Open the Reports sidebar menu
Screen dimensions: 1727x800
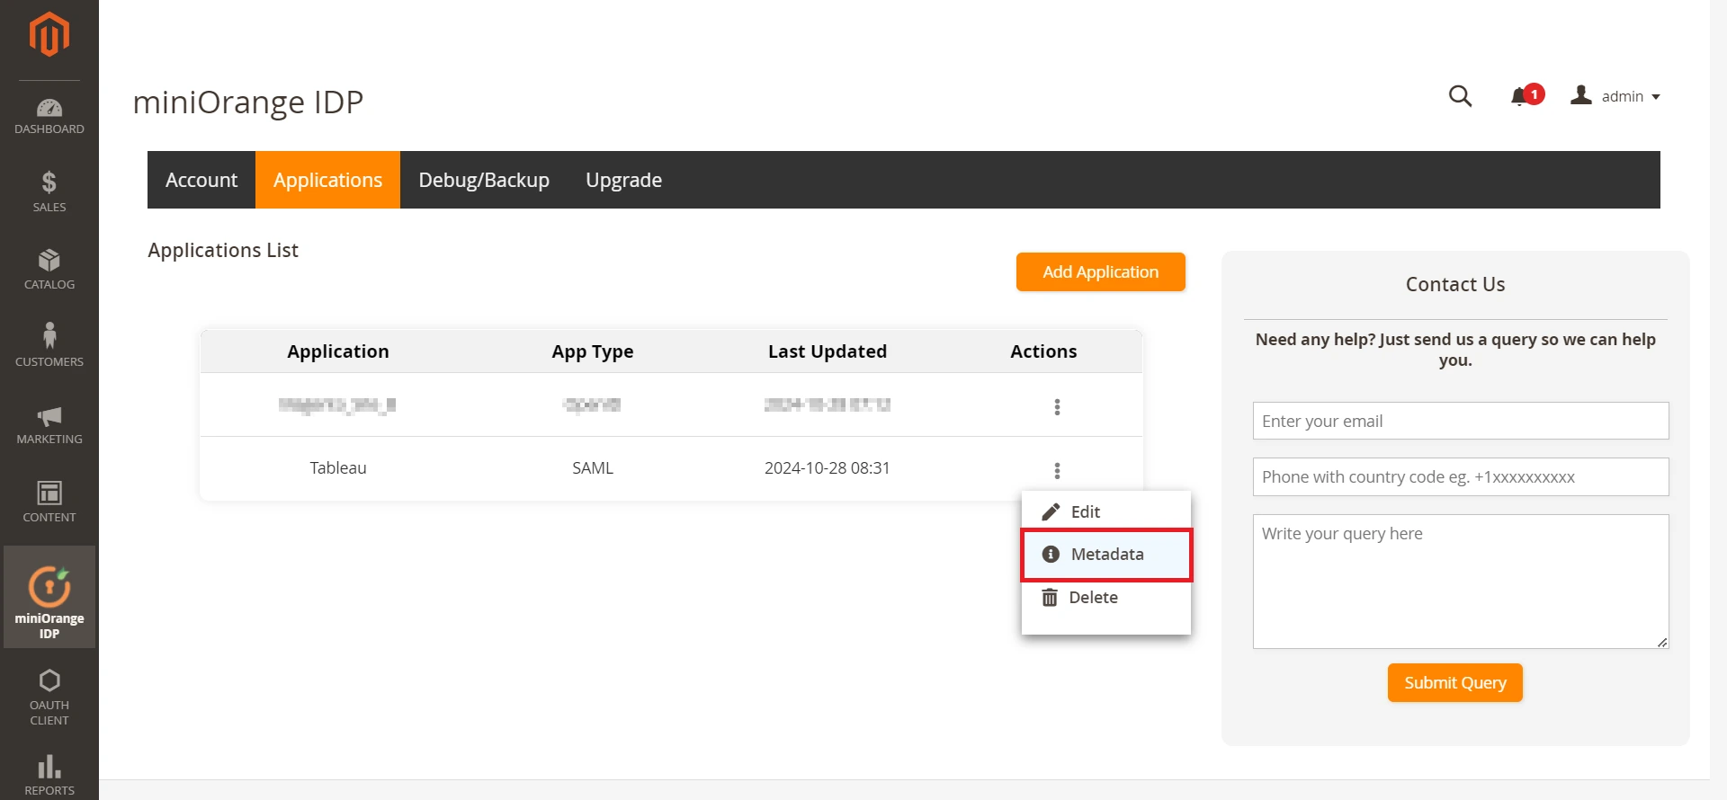[49, 775]
